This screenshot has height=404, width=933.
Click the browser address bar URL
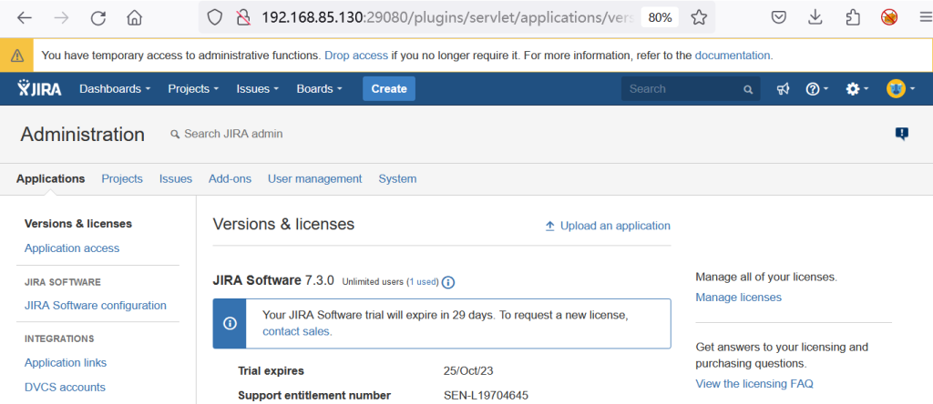tap(447, 18)
